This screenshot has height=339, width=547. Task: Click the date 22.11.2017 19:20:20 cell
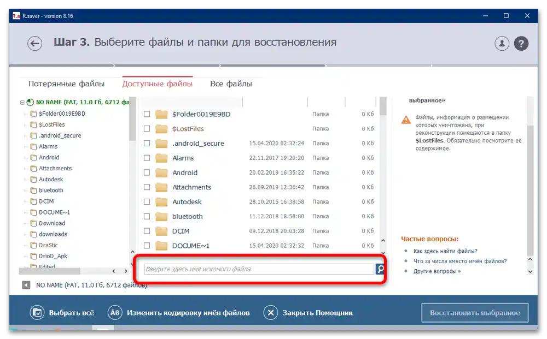point(276,158)
